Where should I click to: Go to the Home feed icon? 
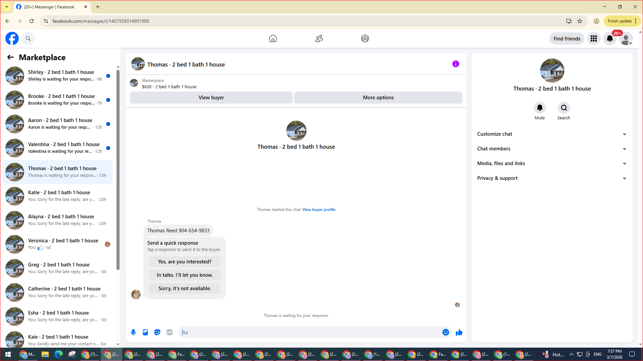point(273,38)
